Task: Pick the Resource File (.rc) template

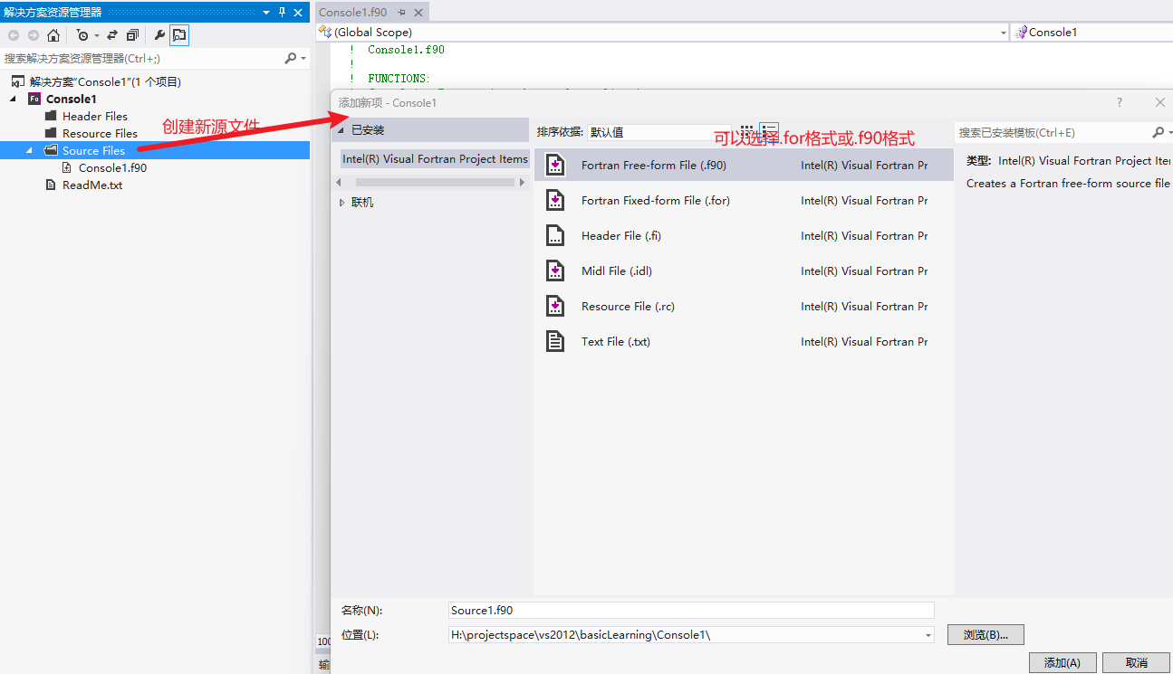Action: (x=628, y=307)
